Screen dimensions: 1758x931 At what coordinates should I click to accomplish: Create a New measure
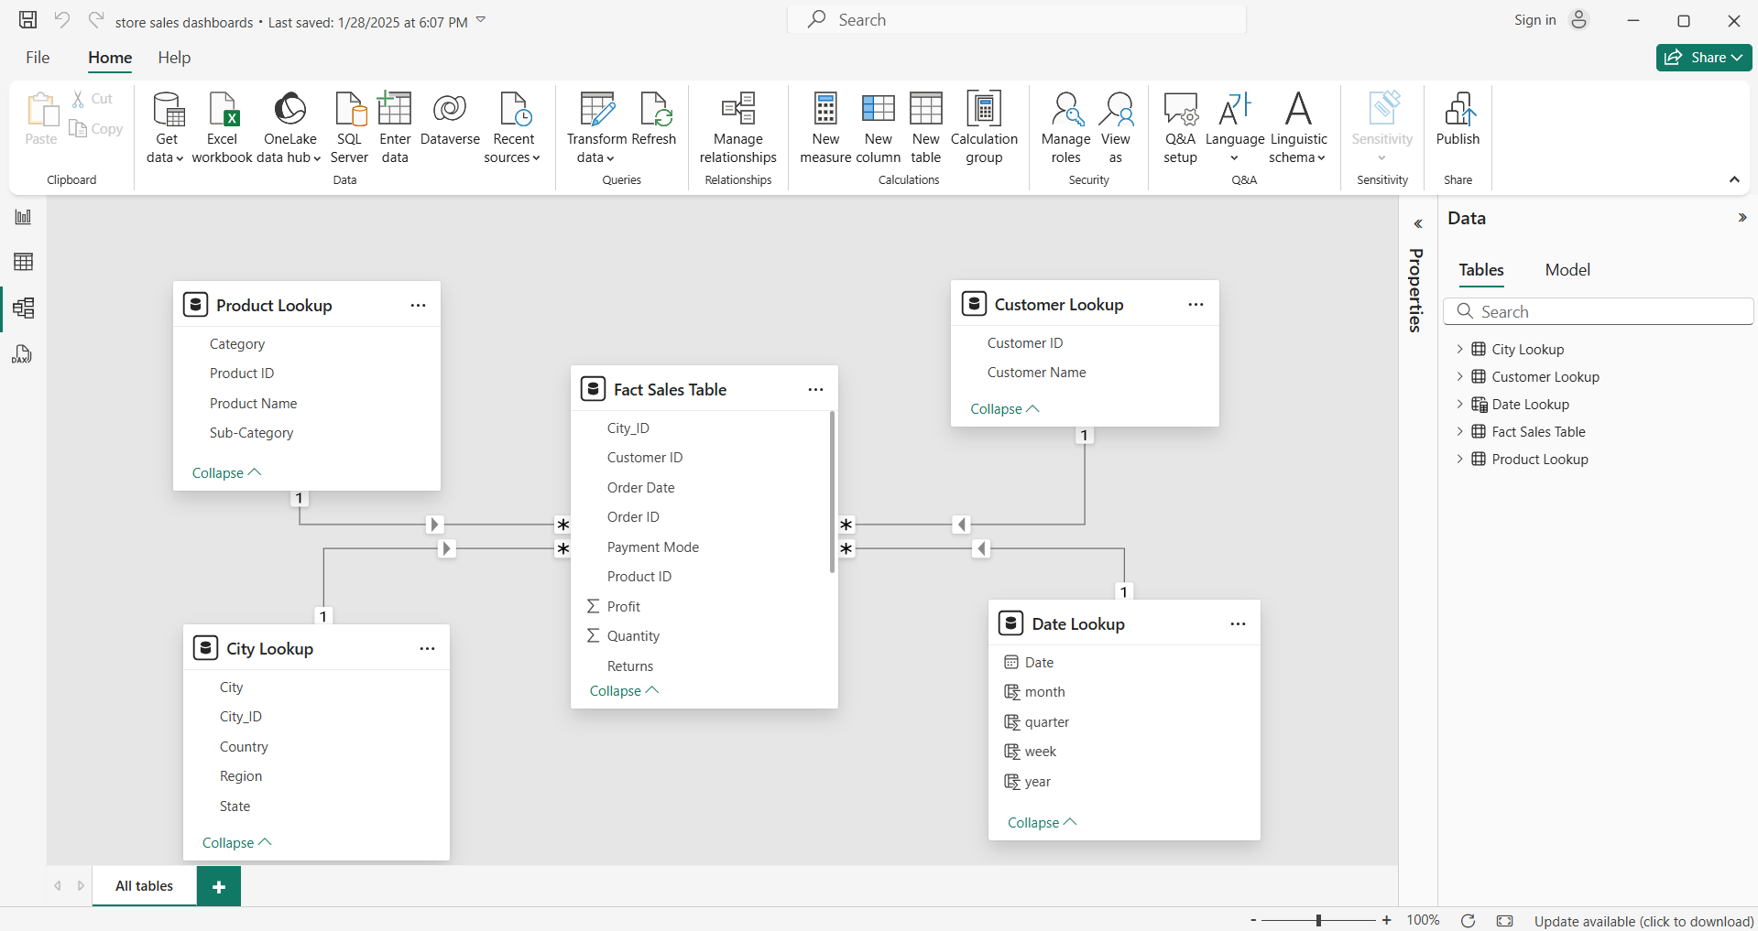click(825, 127)
